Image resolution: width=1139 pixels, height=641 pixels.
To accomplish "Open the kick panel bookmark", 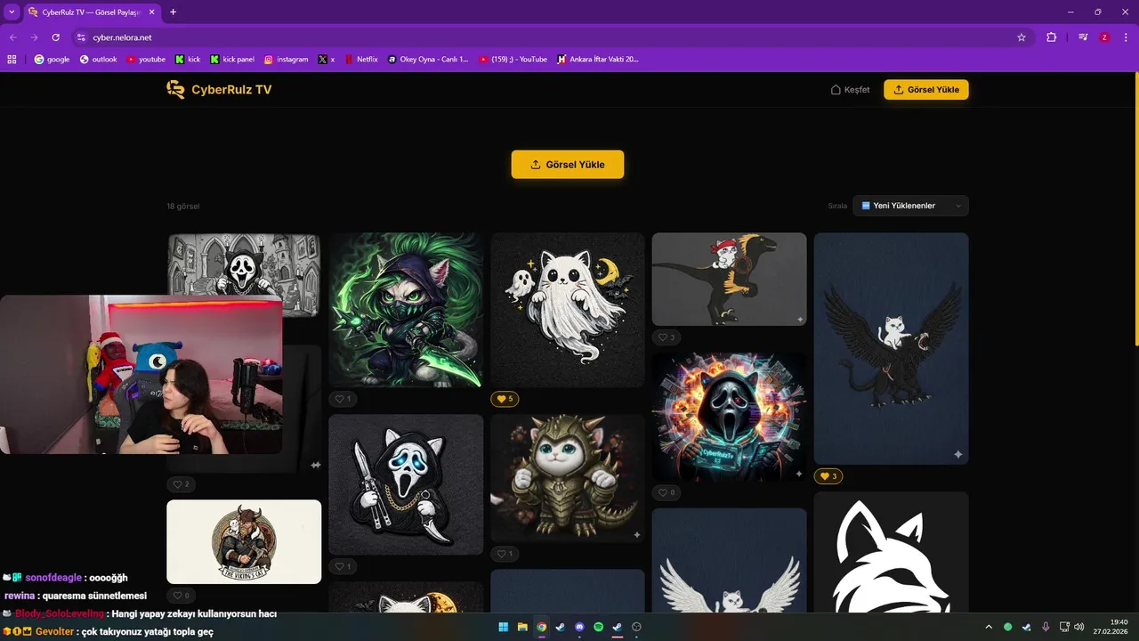I will [232, 60].
